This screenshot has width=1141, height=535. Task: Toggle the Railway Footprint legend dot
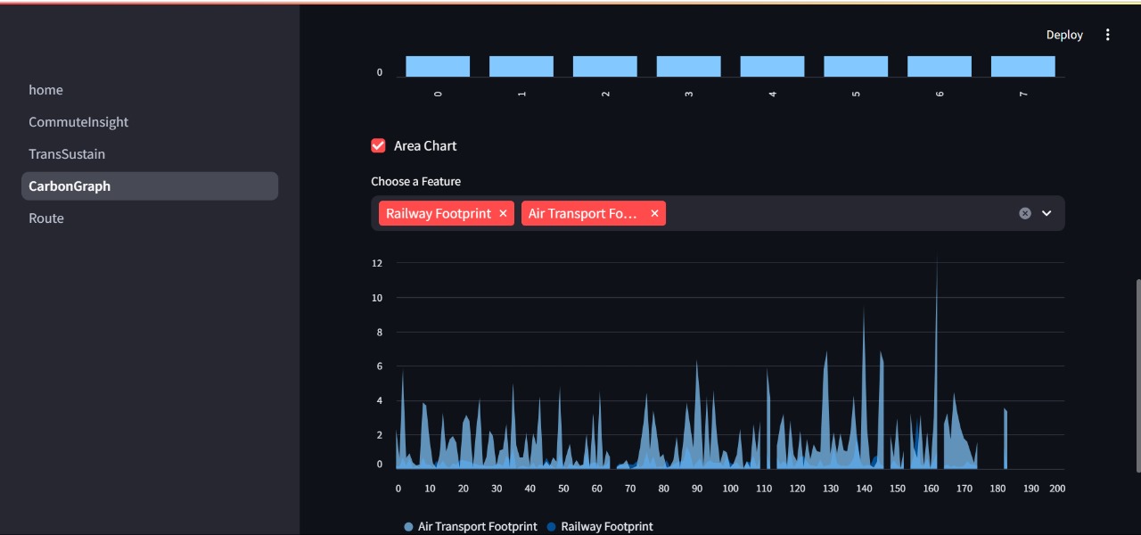pos(551,527)
